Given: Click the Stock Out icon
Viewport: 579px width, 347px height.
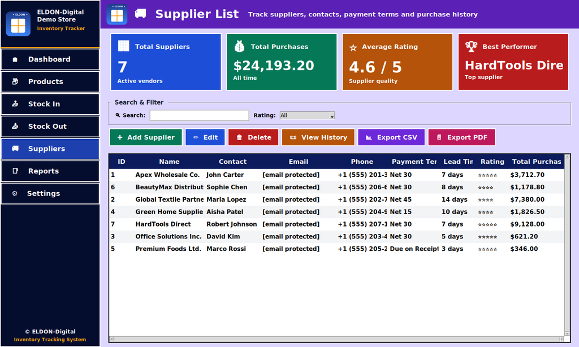Looking at the screenshot, I should click(15, 126).
